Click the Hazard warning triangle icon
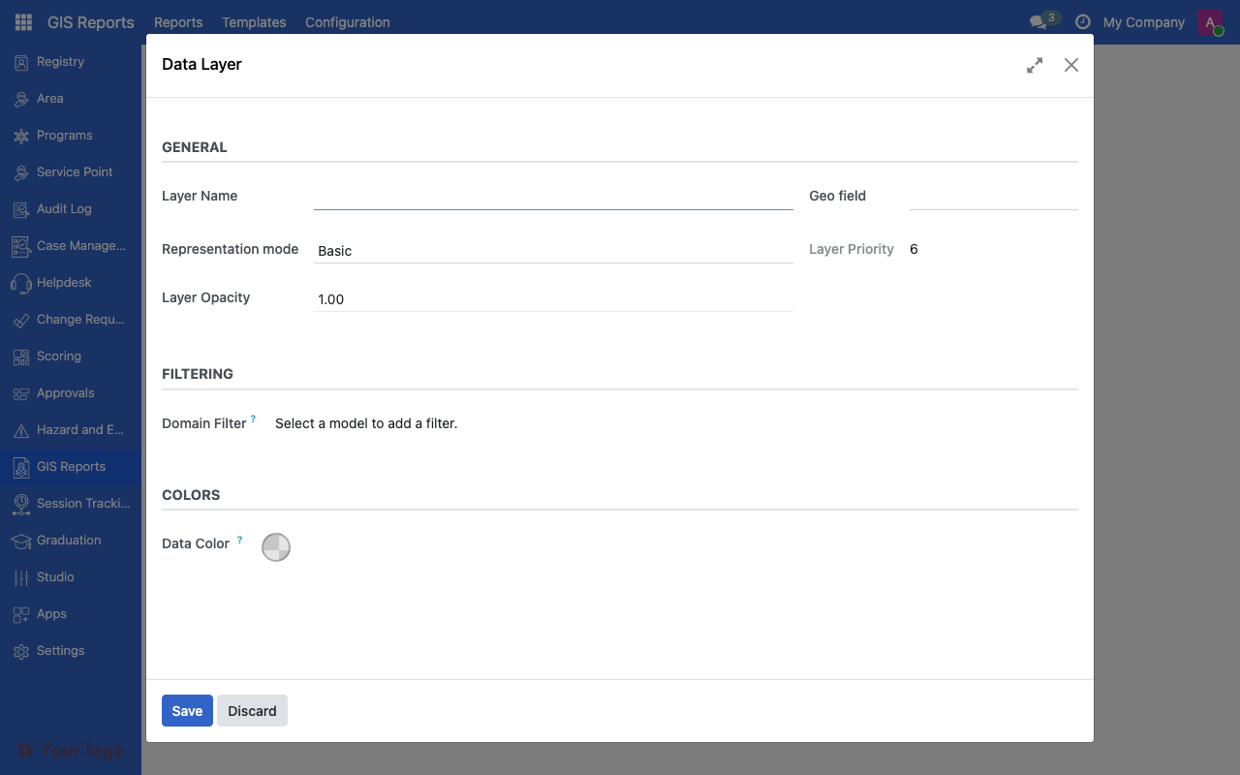 tap(21, 430)
